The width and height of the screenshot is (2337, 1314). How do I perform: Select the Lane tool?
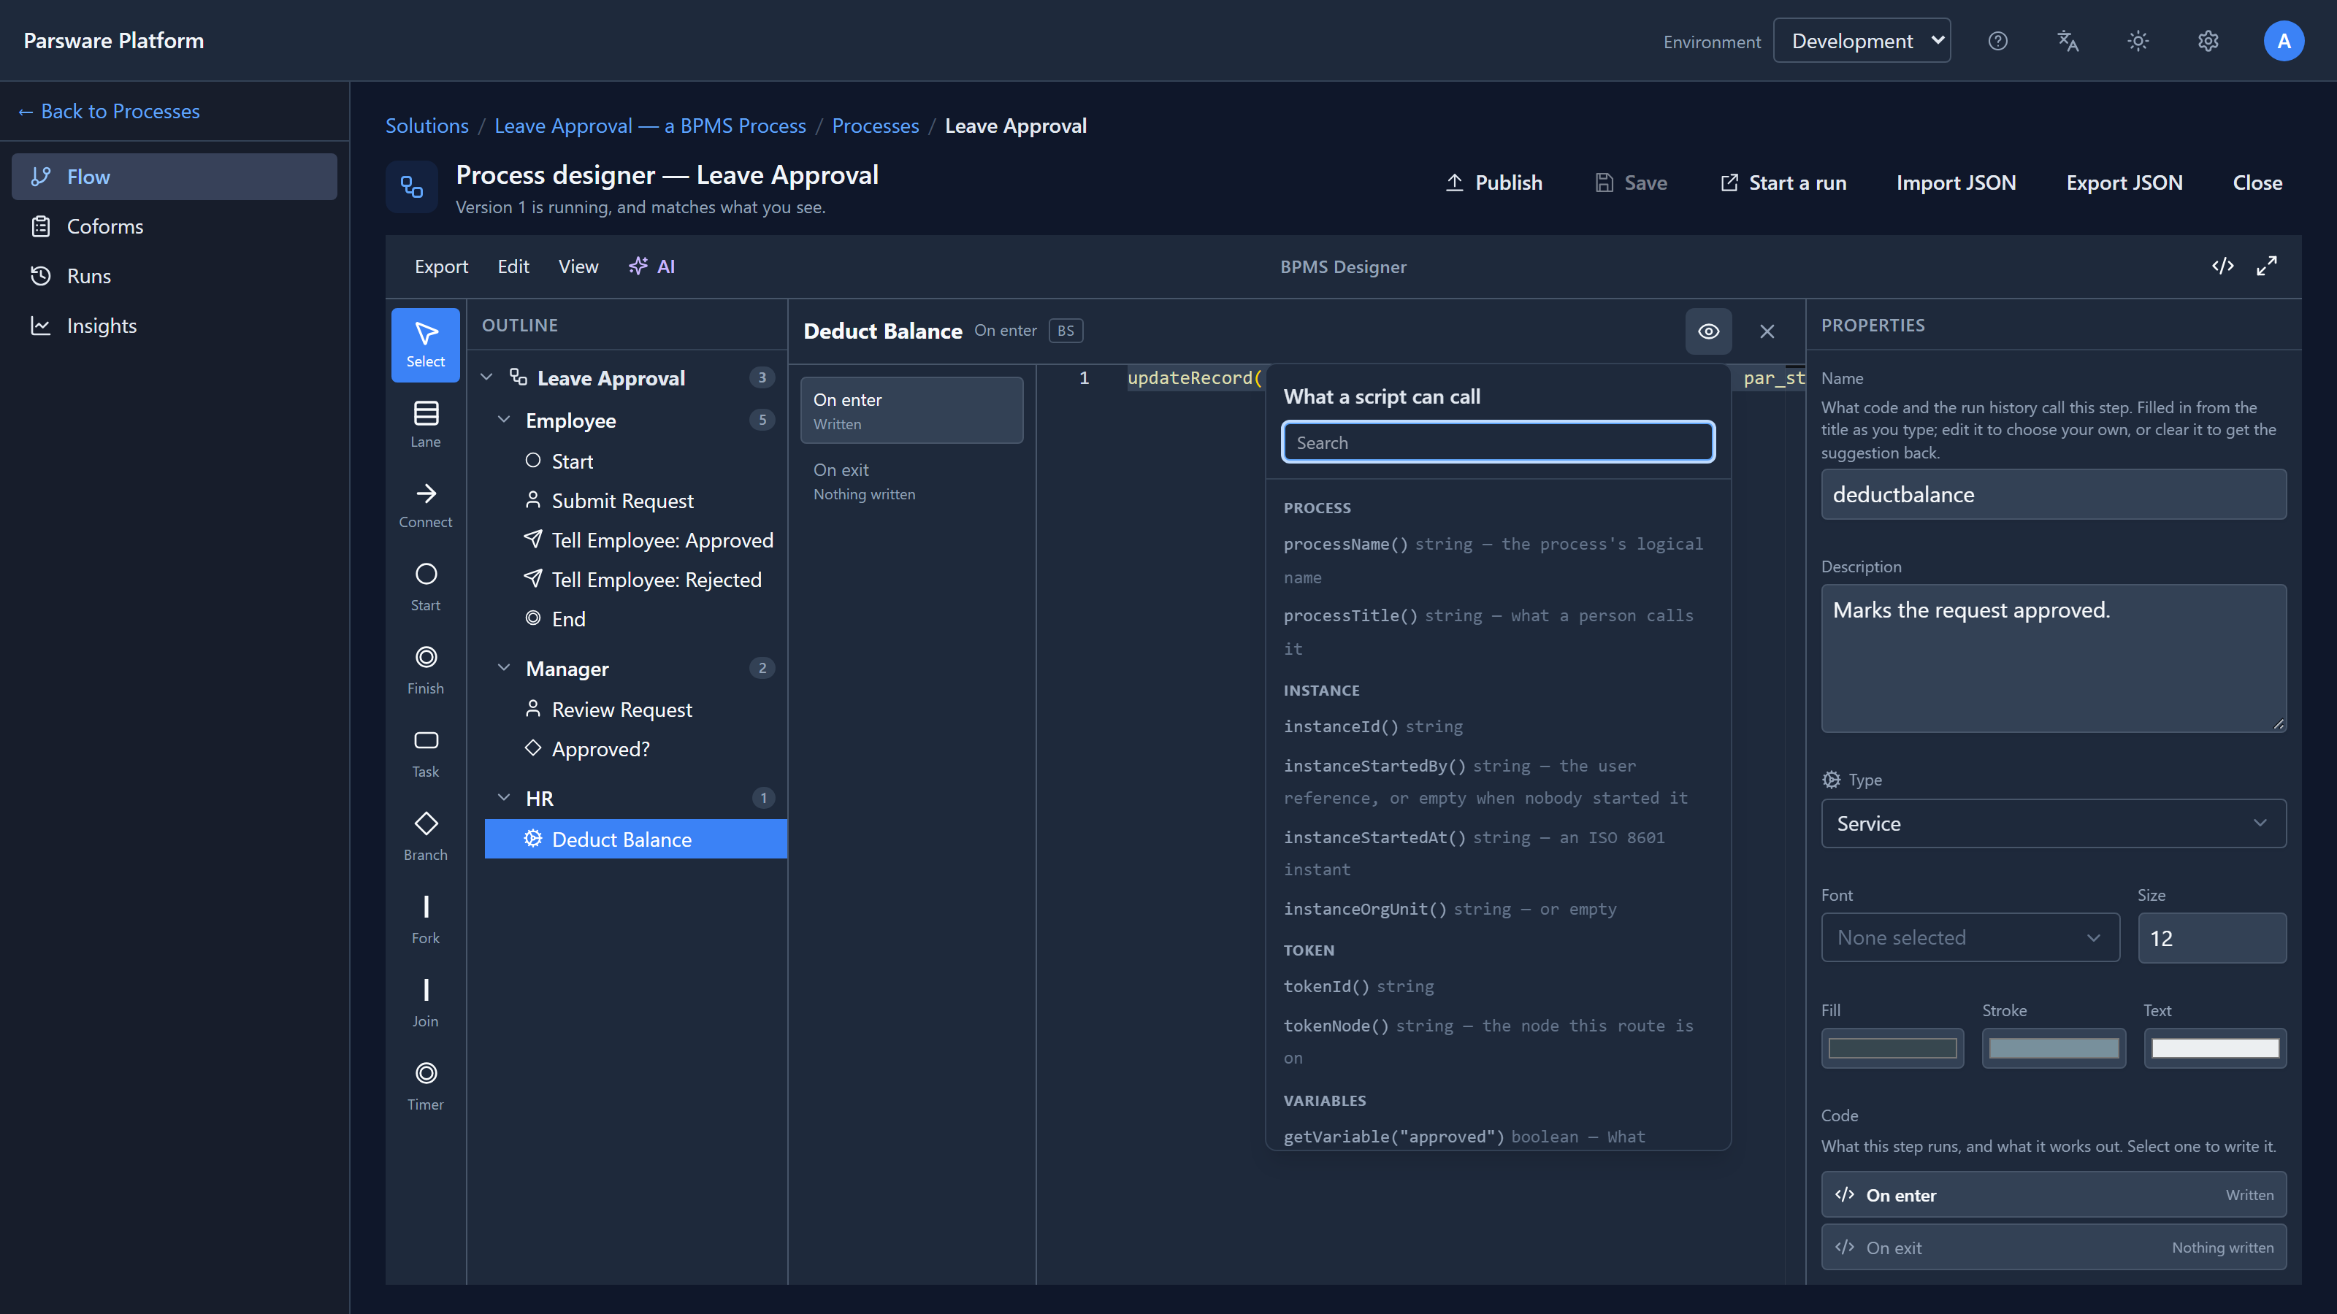coord(426,424)
